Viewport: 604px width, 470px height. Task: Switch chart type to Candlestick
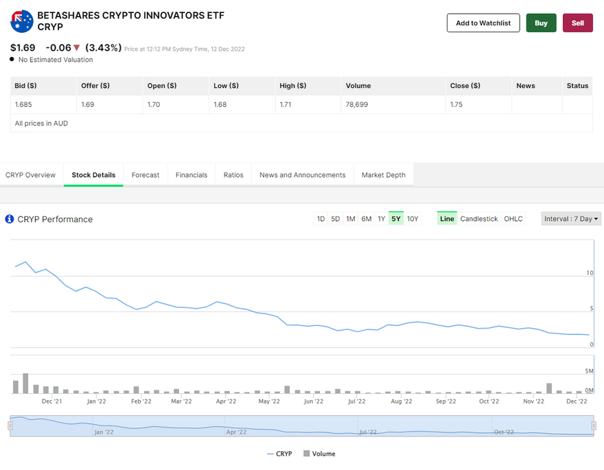click(479, 219)
